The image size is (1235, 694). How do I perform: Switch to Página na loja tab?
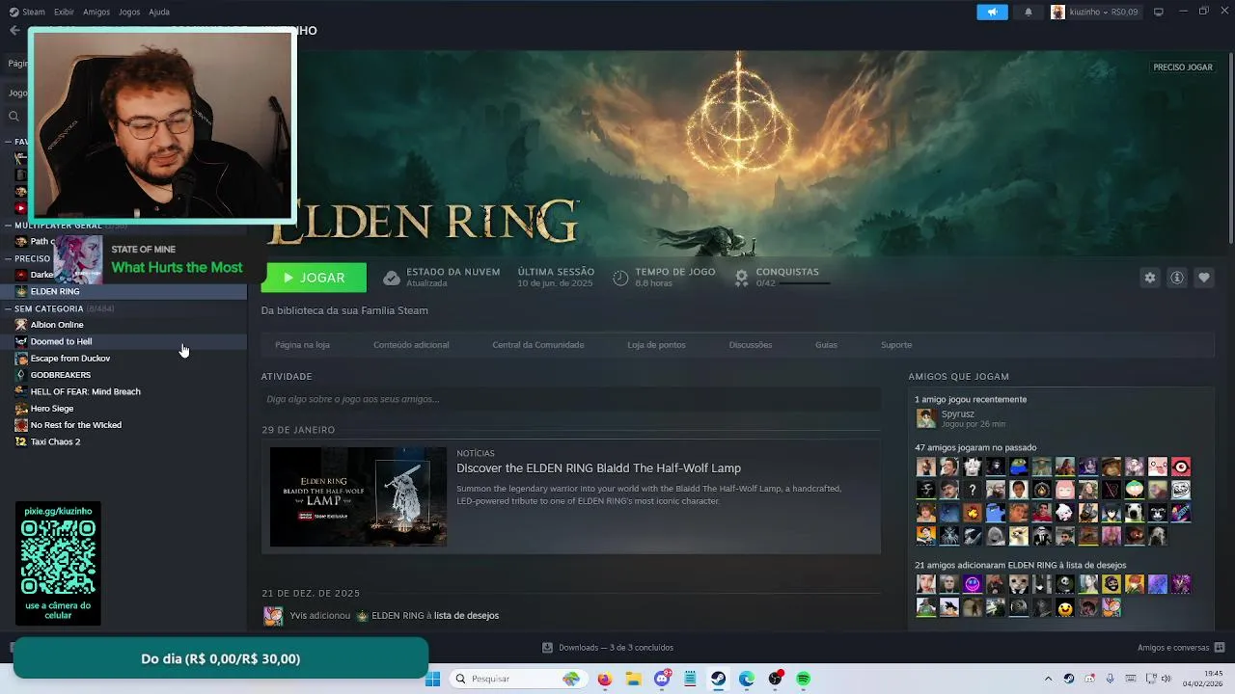click(x=302, y=344)
